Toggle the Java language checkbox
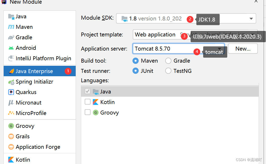The image size is (266, 164). 87,91
